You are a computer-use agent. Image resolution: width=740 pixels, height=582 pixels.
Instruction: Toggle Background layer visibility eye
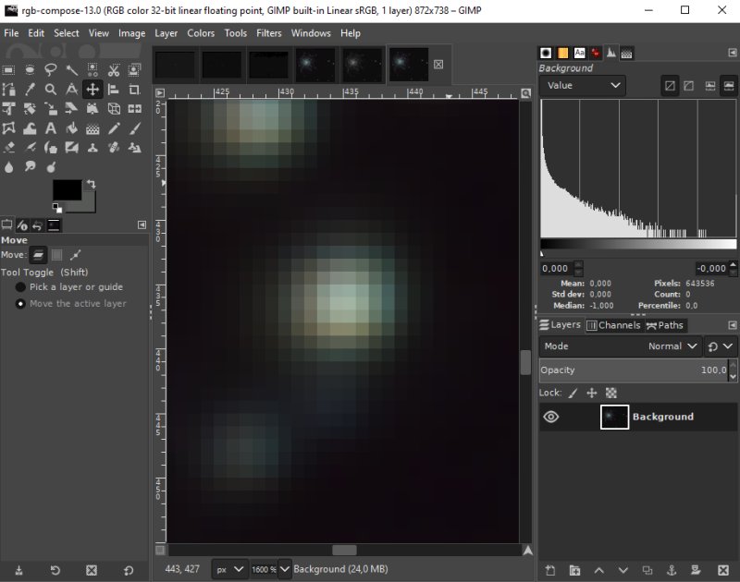[550, 417]
